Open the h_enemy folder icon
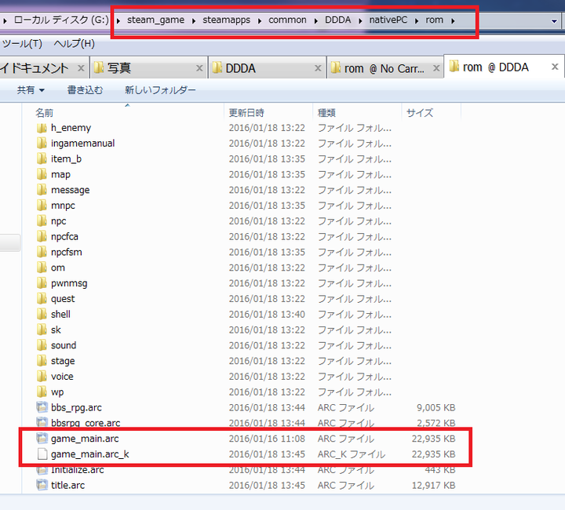Screen dimensions: 565x510 [42, 128]
